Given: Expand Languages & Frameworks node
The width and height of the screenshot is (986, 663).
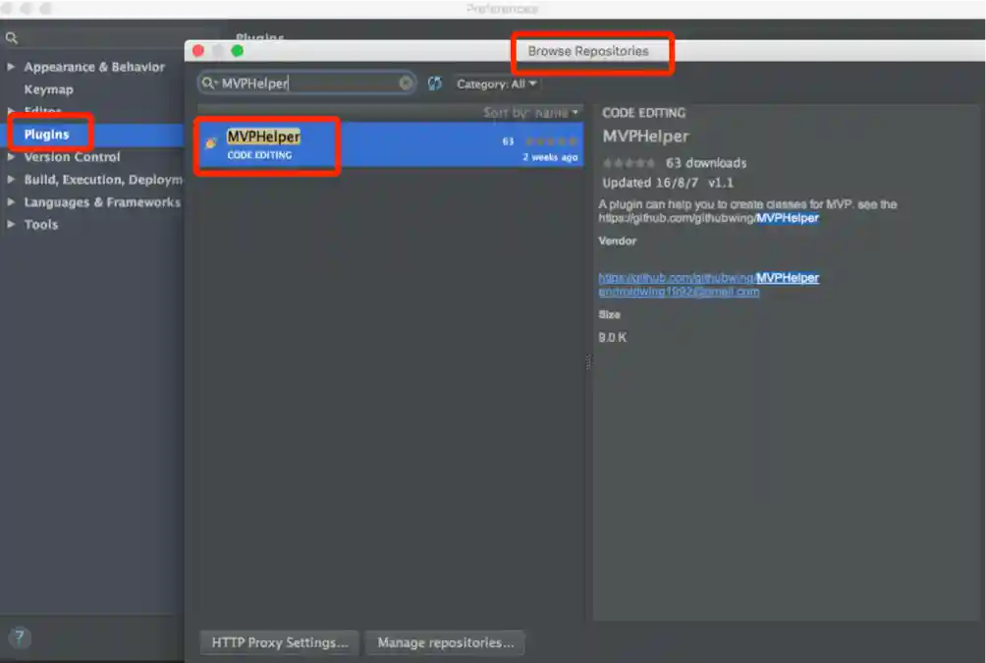Looking at the screenshot, I should tap(11, 202).
